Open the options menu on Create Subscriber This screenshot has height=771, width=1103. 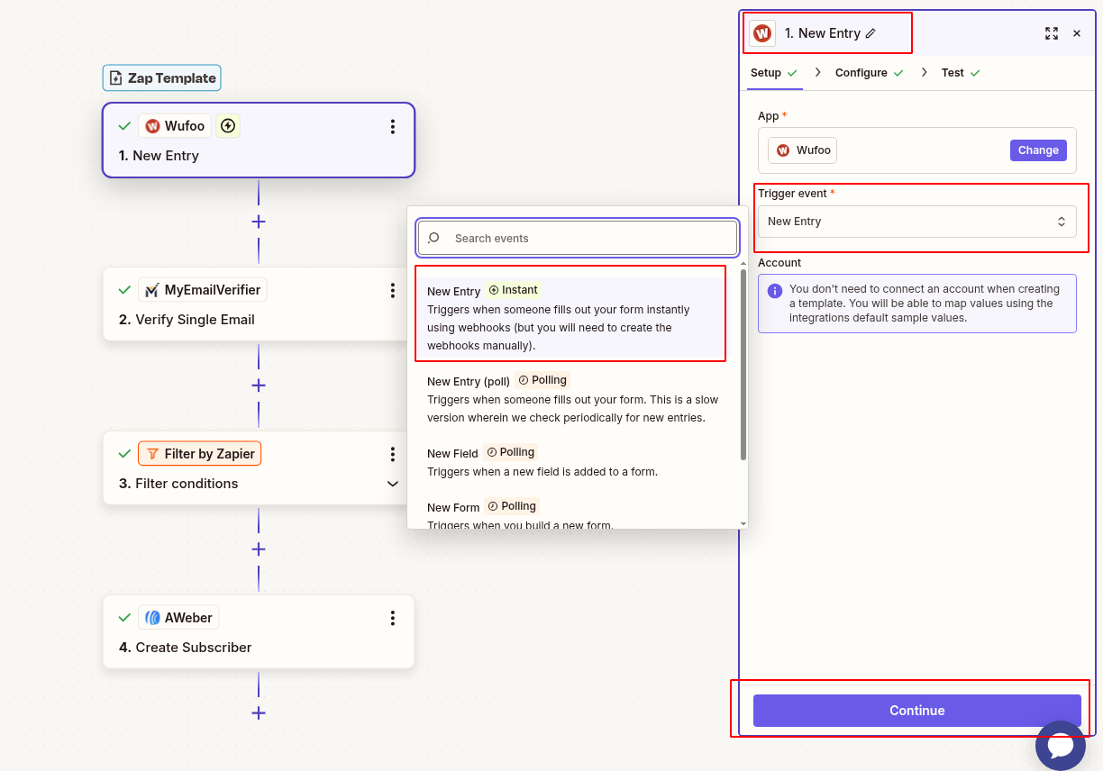click(392, 618)
